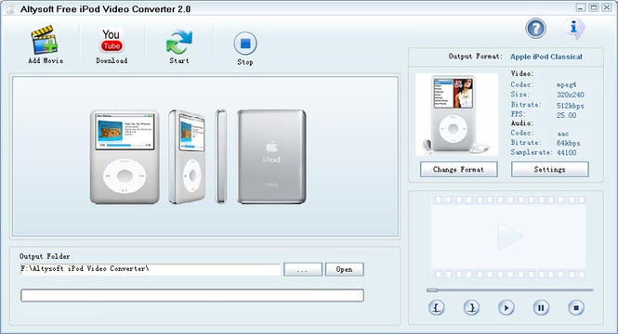
Task: Click the video bitrate value '512kbps'
Action: click(x=571, y=106)
